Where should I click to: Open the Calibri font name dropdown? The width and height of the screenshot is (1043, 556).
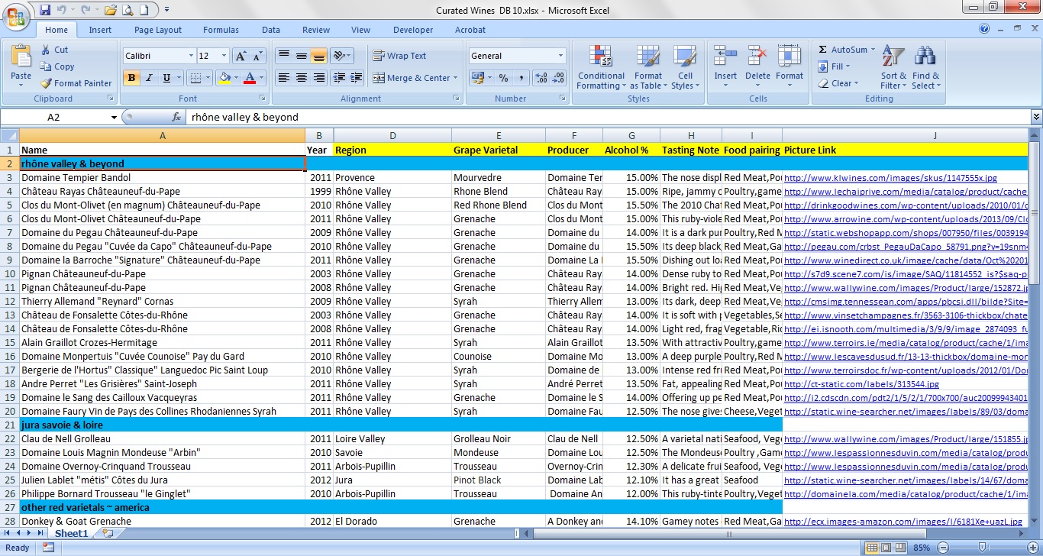pos(191,57)
